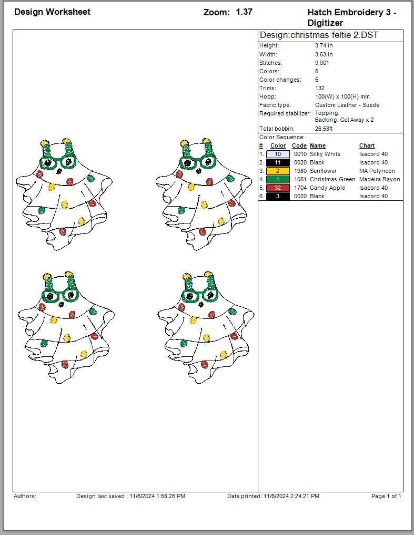Click the Page 1 of 1 footer text
414x535 pixels.
pos(386,496)
